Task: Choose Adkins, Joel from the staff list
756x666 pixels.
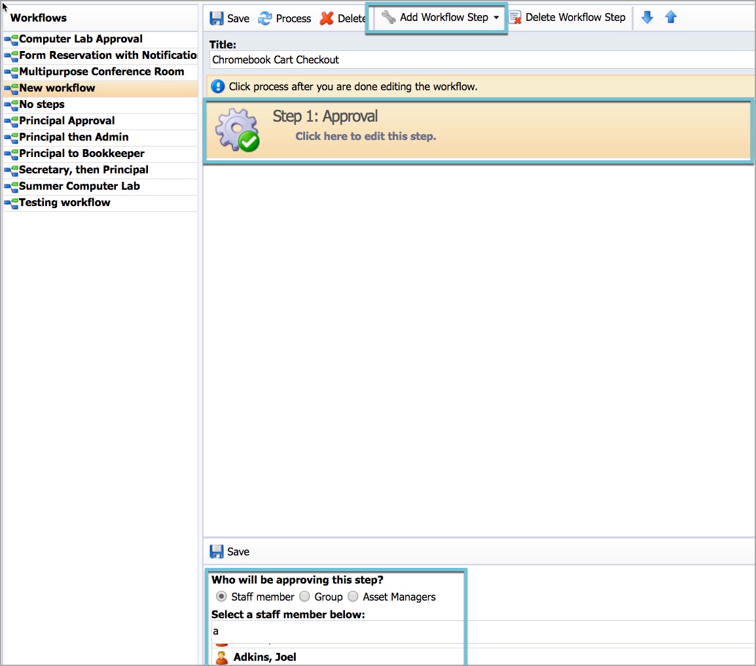Action: click(264, 657)
